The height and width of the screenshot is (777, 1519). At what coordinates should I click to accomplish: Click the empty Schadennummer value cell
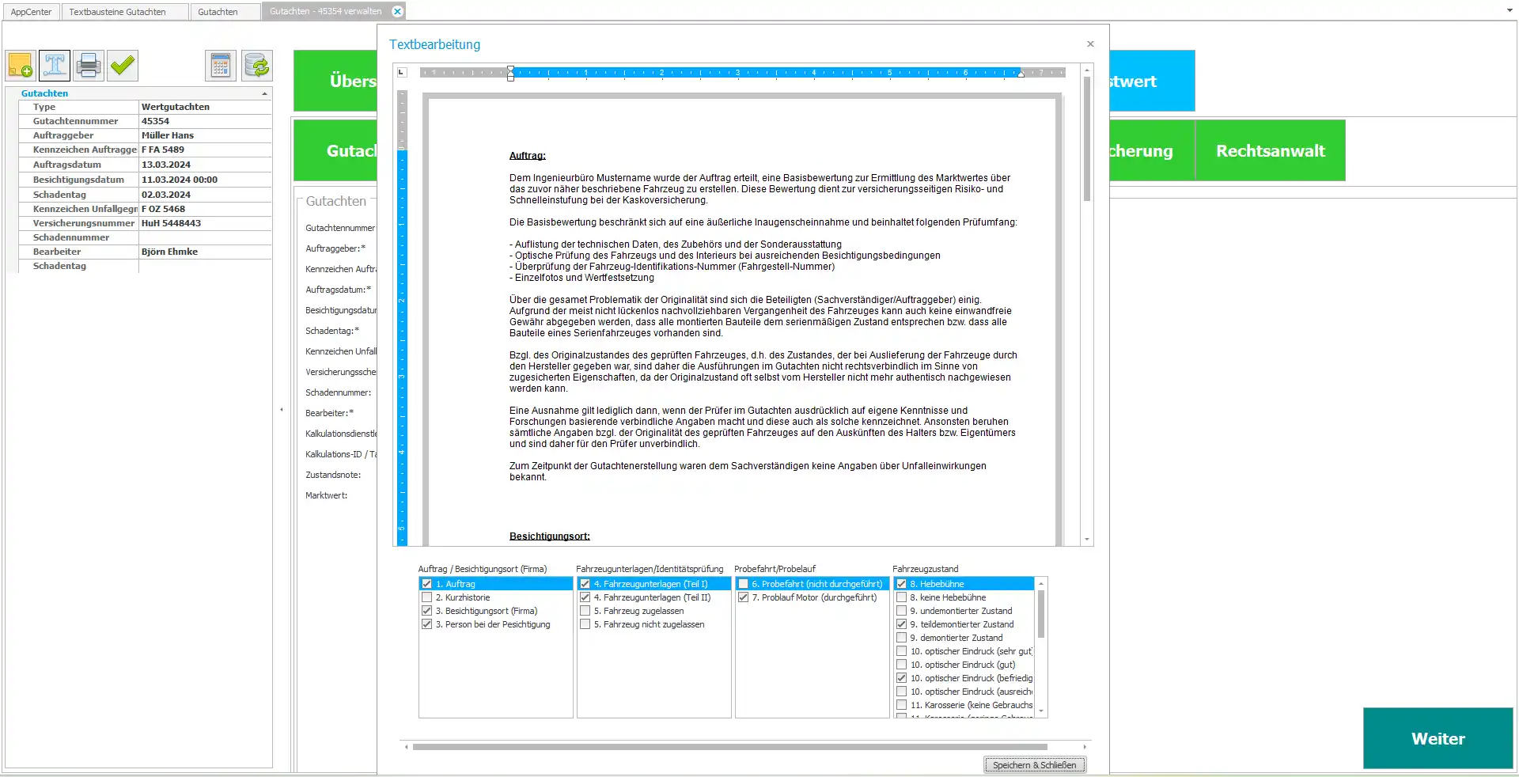tap(205, 237)
